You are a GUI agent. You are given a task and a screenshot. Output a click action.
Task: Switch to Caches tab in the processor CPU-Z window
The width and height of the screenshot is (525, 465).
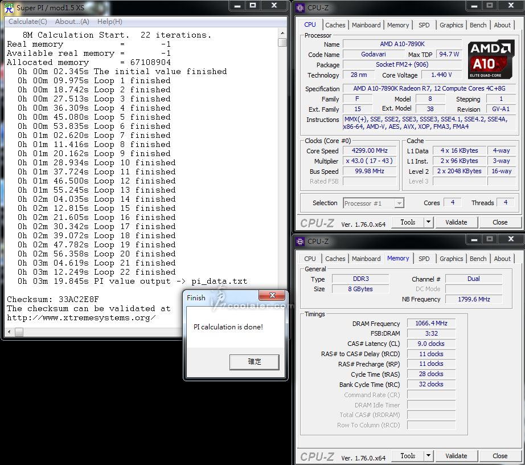click(x=335, y=25)
